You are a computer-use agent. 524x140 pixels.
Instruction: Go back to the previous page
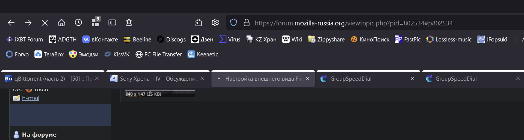(x=11, y=23)
